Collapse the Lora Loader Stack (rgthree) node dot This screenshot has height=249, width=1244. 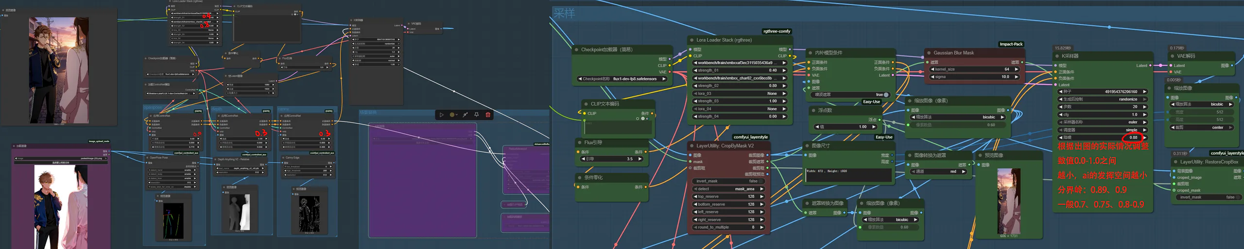691,40
